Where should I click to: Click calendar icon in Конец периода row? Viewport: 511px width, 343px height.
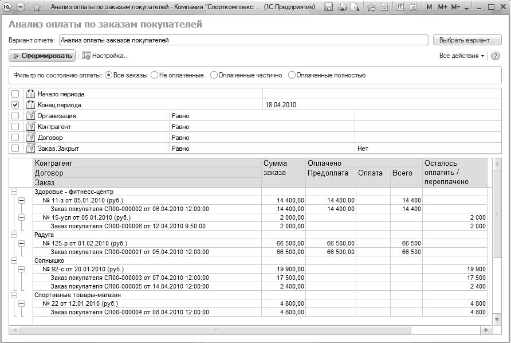30,105
